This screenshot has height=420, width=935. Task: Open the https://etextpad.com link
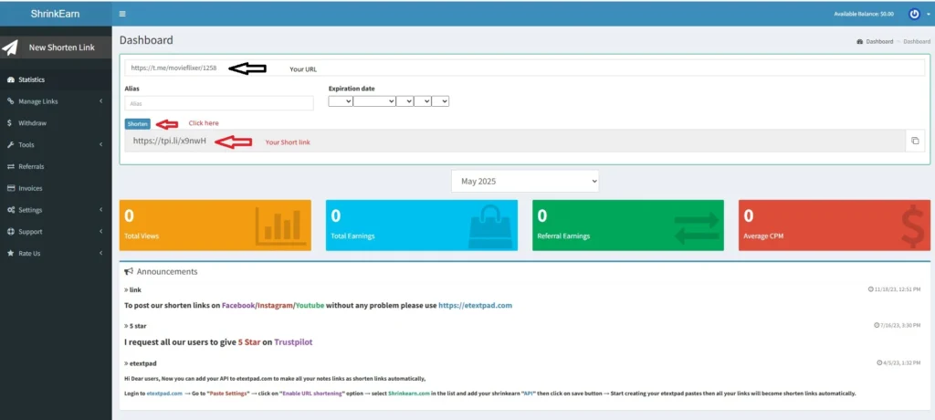(x=475, y=305)
